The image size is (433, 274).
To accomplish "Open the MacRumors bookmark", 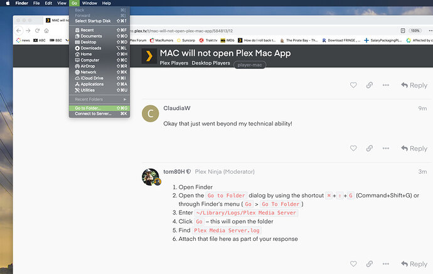I will pyautogui.click(x=161, y=40).
